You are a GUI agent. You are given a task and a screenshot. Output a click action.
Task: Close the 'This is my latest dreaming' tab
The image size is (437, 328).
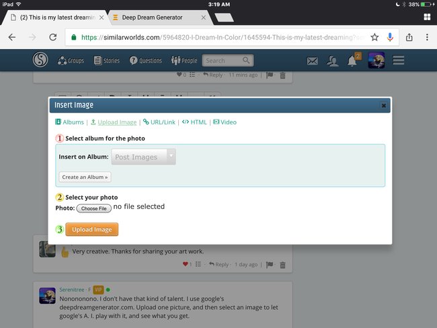pos(102,17)
